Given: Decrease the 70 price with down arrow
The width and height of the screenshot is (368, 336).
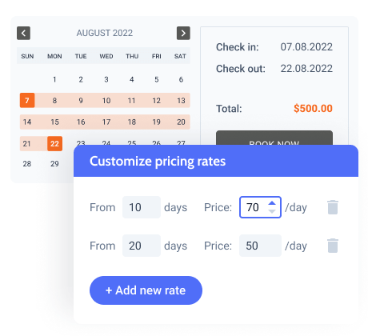Looking at the screenshot, I should 272,211.
